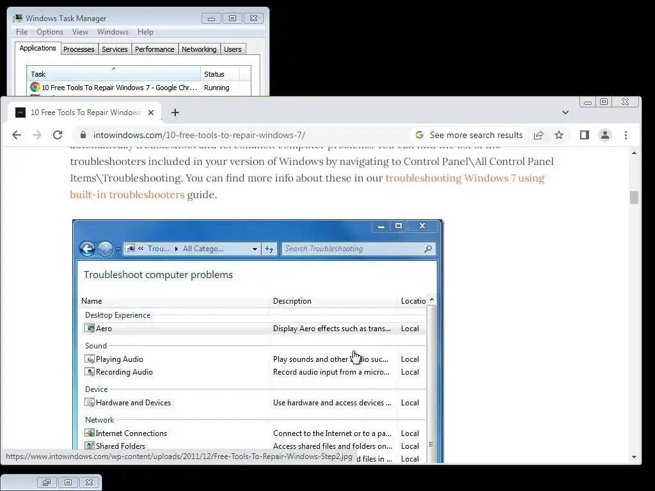This screenshot has height=491, width=655.
Task: Click breadcrumb dropdown arrow in Troubleshooting image
Action: coord(255,249)
